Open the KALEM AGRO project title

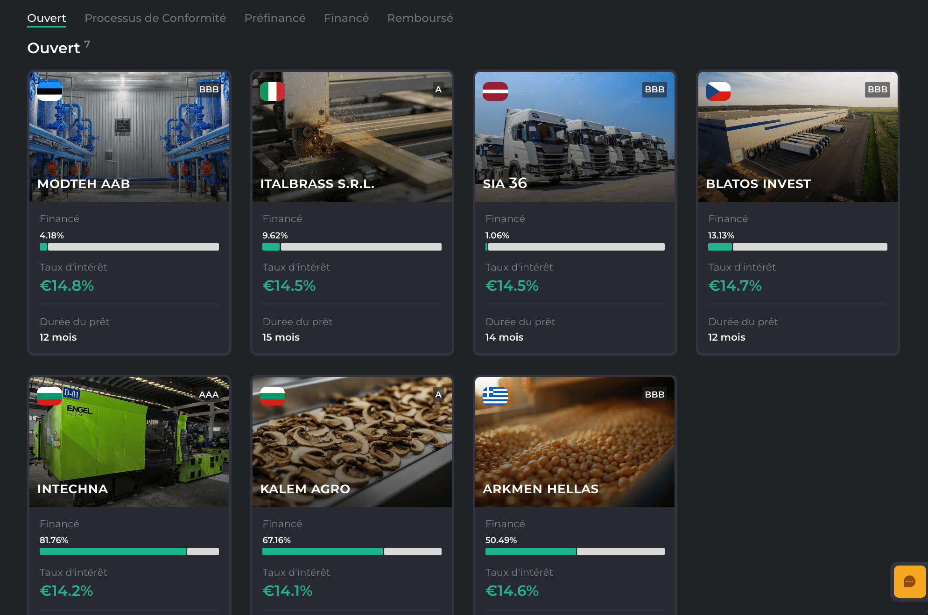[x=305, y=489]
